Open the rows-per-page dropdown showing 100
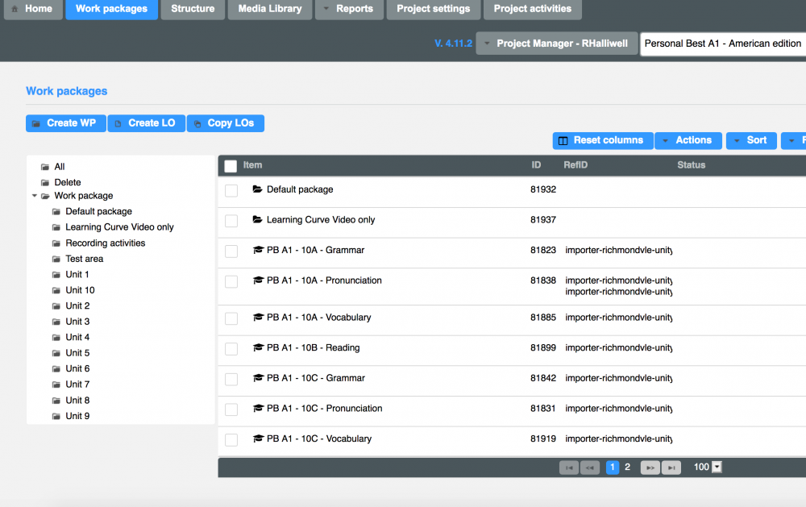Screen dimensions: 806x507 pyautogui.click(x=717, y=468)
